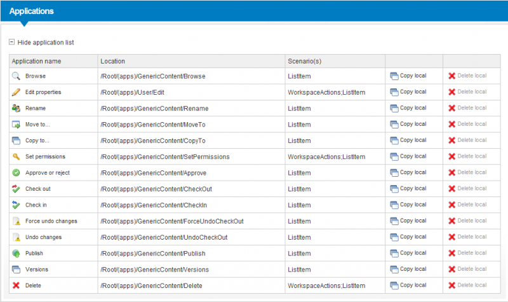508x302 pixels.
Task: Delete local for the Set permissions row
Action: [467, 156]
